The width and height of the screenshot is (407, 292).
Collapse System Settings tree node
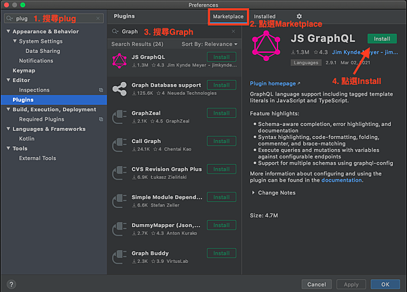tap(15, 41)
